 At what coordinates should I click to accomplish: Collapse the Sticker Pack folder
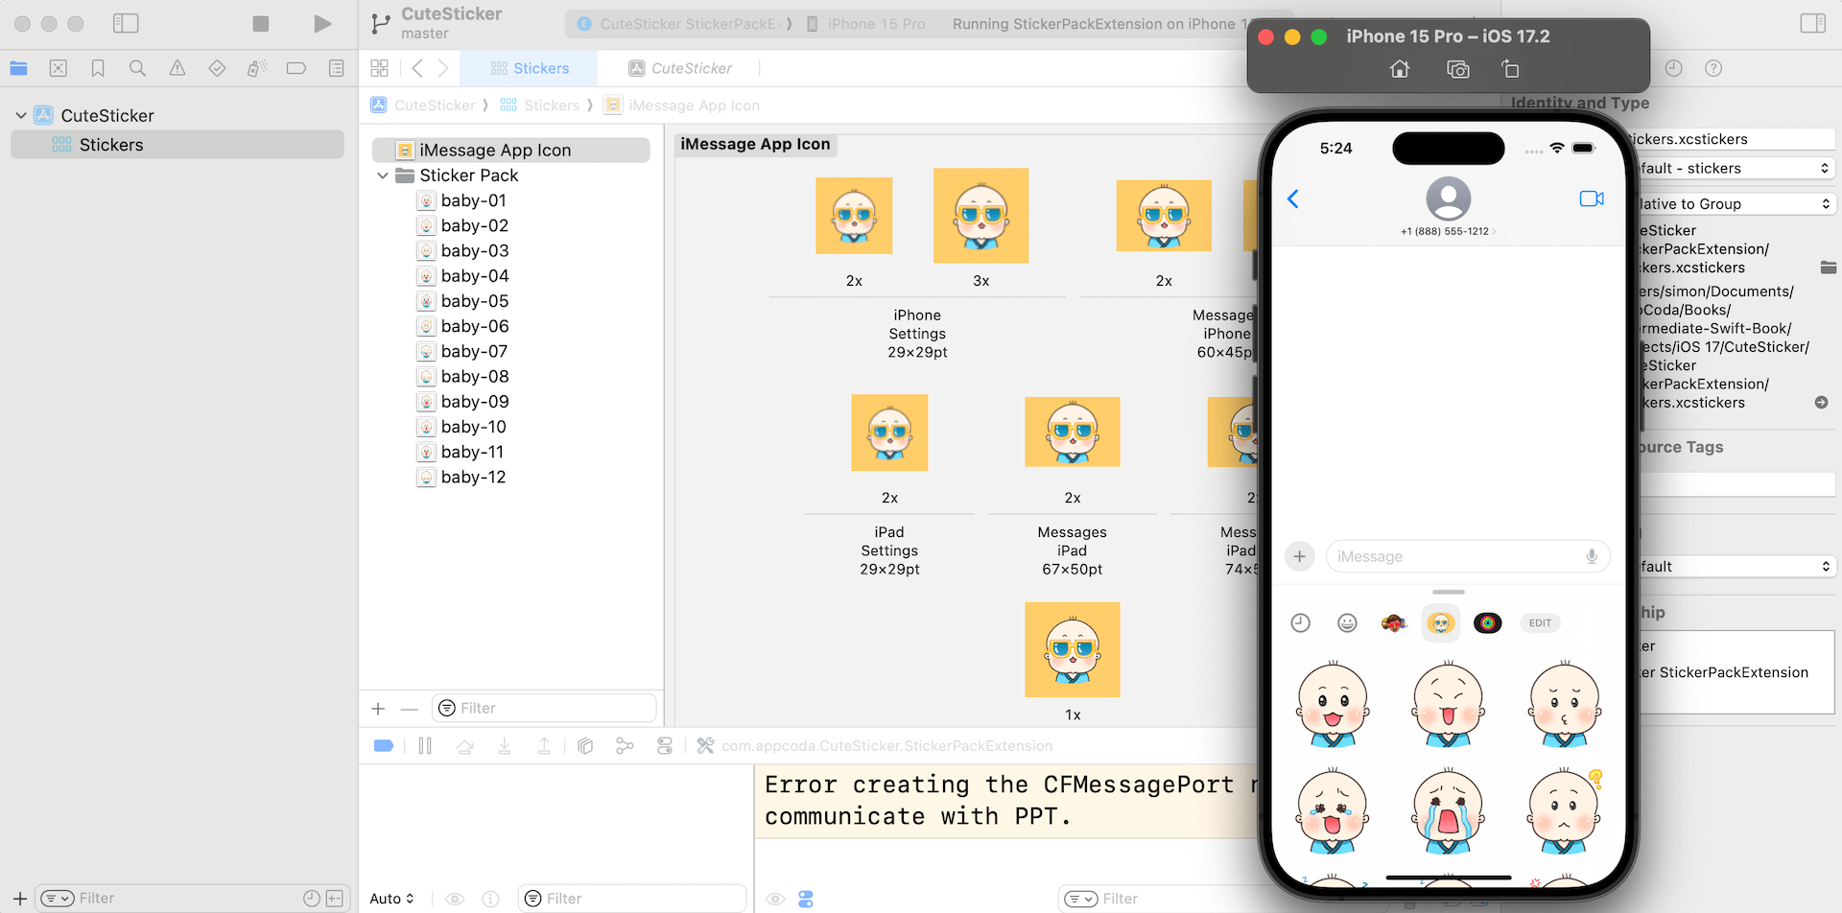coord(383,176)
